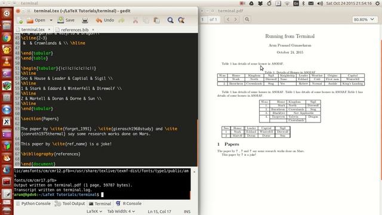Open the Dropbox indicator in top panel

260,4
